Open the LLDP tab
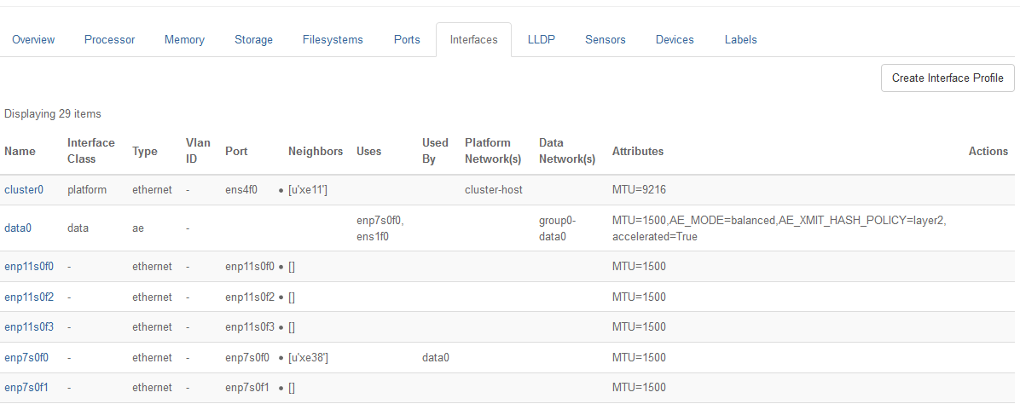The height and width of the screenshot is (404, 1020). (541, 39)
